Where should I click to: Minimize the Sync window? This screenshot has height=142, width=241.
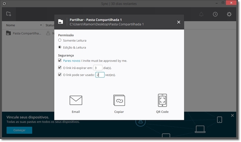pos(217,3)
